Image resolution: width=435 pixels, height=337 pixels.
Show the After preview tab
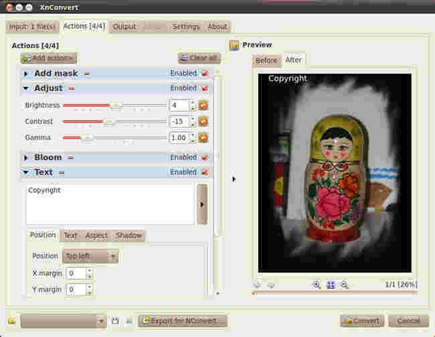[294, 60]
